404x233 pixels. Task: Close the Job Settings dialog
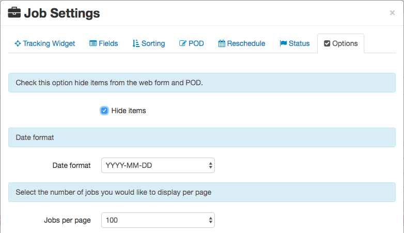392,12
